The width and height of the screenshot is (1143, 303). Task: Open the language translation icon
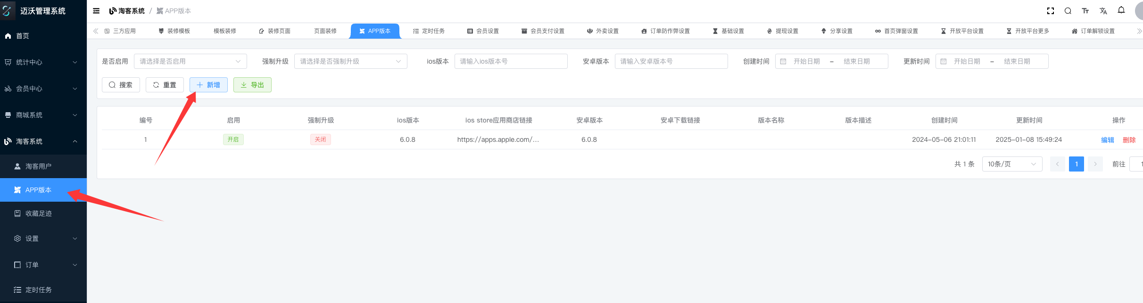click(x=1103, y=11)
